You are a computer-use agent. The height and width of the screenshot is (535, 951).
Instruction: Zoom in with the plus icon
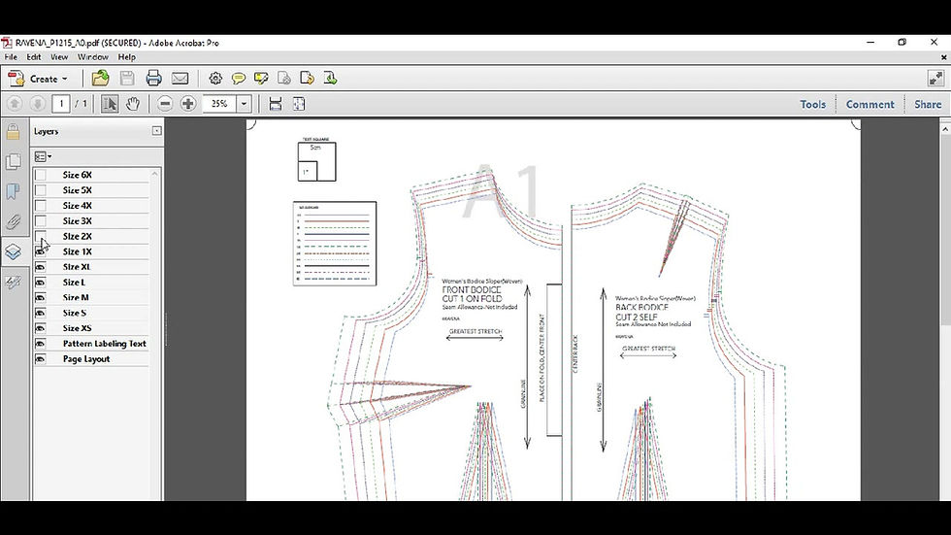(188, 104)
